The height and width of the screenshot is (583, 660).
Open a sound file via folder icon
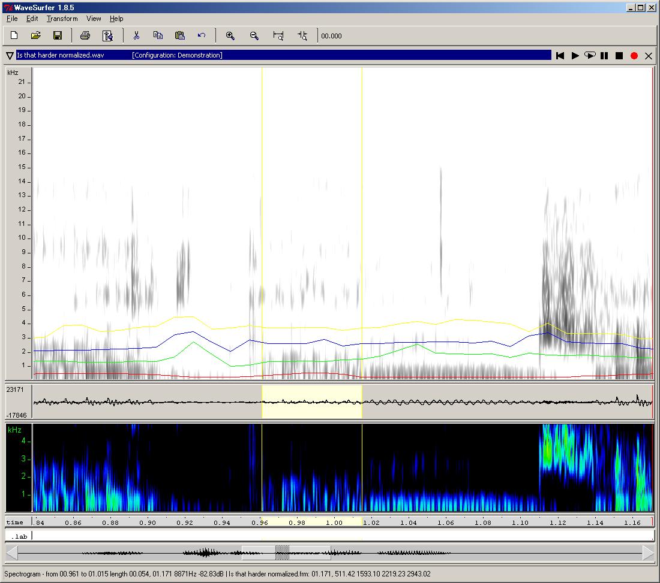click(36, 36)
